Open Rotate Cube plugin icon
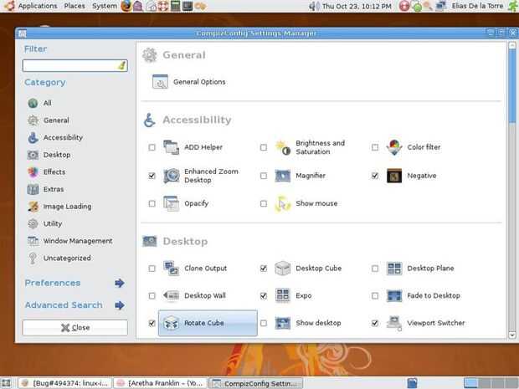 [171, 323]
